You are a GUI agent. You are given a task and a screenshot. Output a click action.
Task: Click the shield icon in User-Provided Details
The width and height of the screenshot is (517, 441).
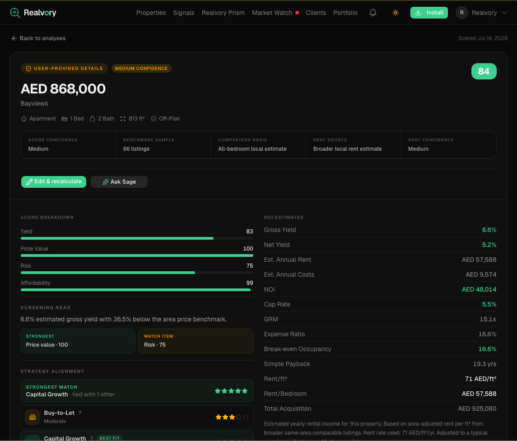(x=28, y=69)
